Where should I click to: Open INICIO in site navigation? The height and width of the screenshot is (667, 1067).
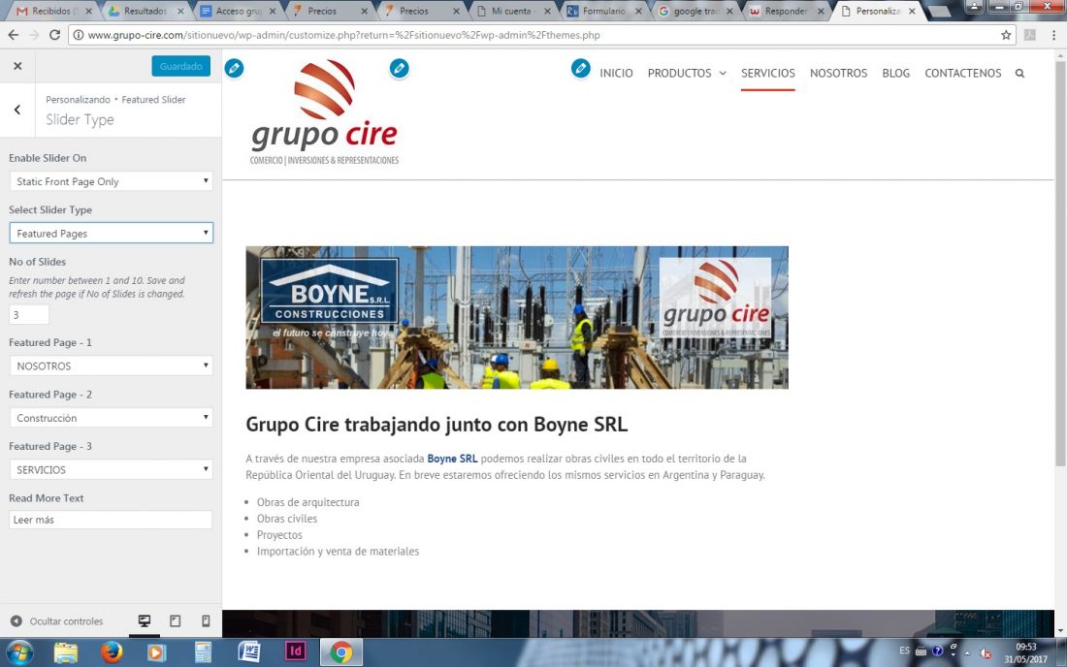[x=616, y=74]
